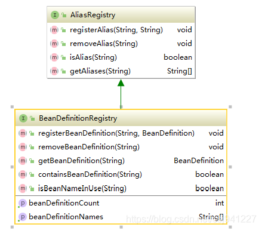Select the beanDefinitionCount property
The width and height of the screenshot is (262, 230).
click(x=64, y=203)
